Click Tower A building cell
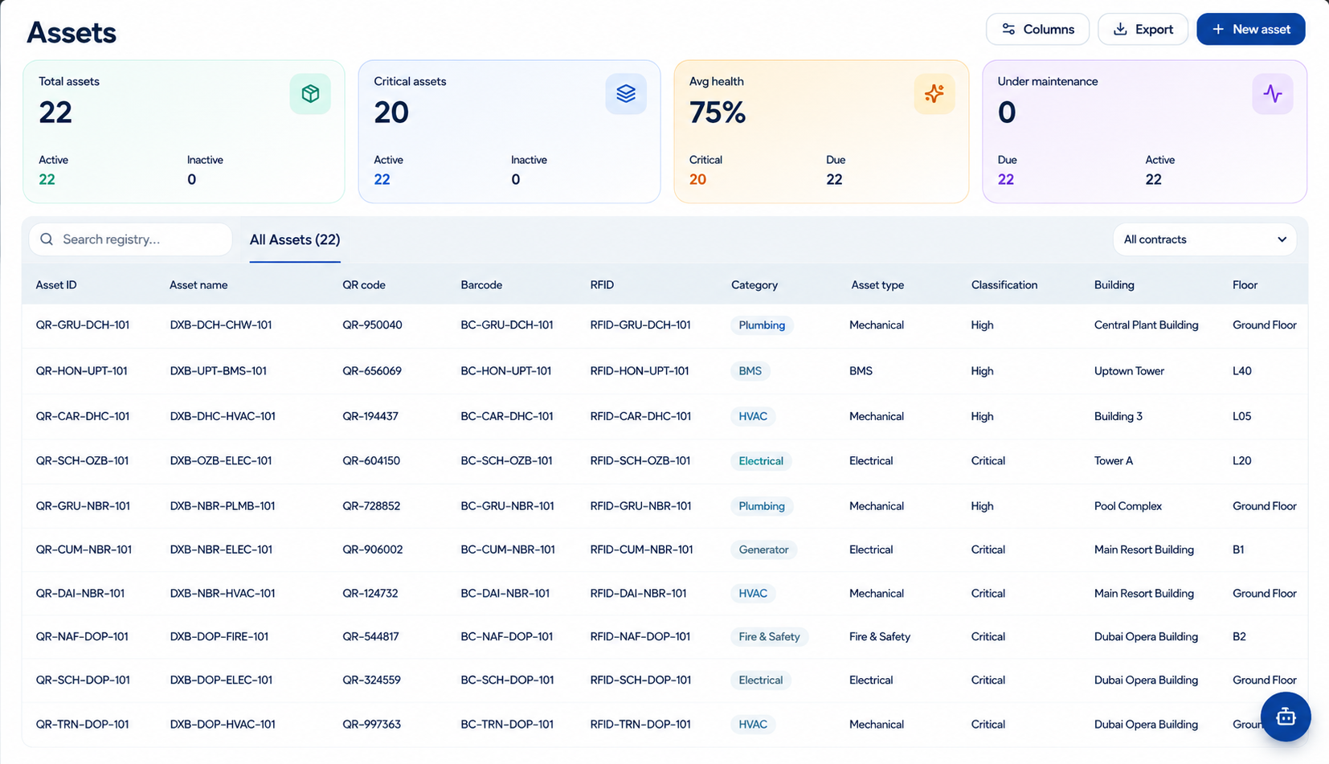The width and height of the screenshot is (1329, 764). point(1114,461)
